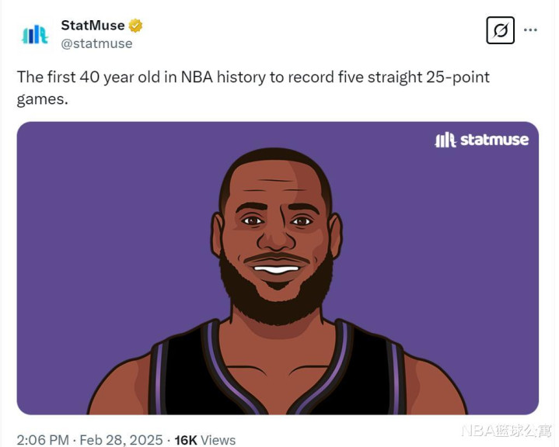This screenshot has height=447, width=559.
Task: Click the NBA watermark in the corner
Action: tap(506, 431)
